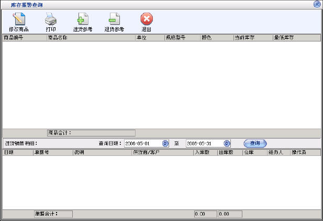The width and height of the screenshot is (323, 221).
Task: Sort by the 商品编号 column header
Action: click(x=24, y=38)
